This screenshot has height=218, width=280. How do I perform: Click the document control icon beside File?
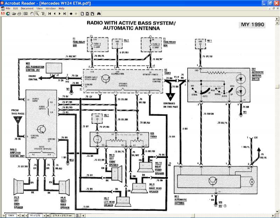pyautogui.click(x=3, y=8)
